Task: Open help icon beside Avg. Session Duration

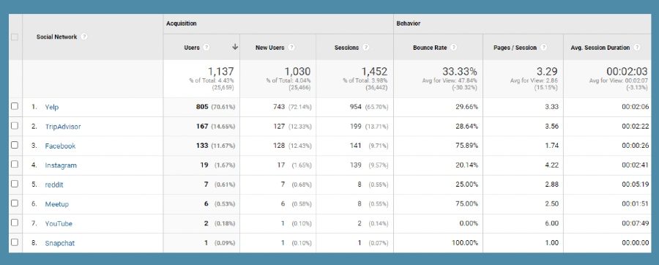Action: [637, 48]
